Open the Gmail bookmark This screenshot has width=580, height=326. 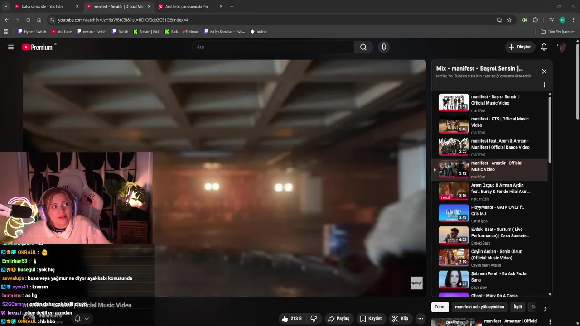point(191,32)
